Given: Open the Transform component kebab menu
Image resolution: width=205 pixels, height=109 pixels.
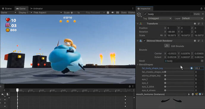Looking at the screenshot, I should (x=202, y=24).
